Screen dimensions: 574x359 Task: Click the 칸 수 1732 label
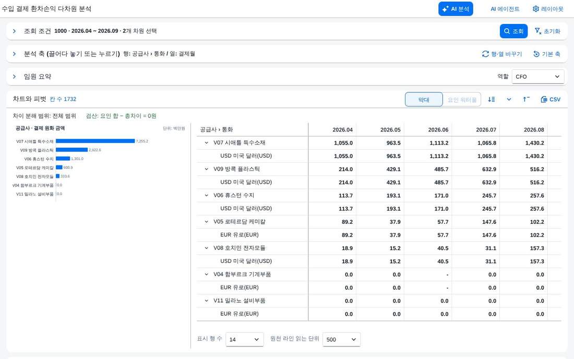click(x=63, y=99)
